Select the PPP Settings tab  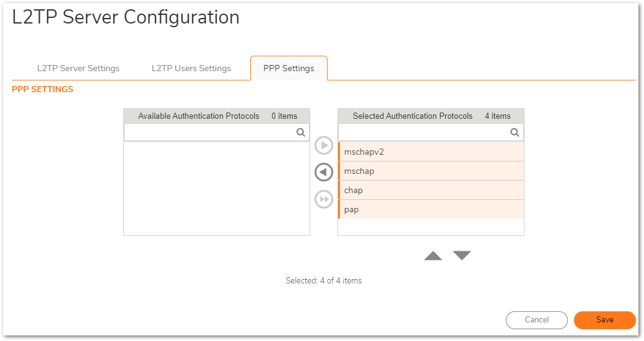click(x=289, y=68)
